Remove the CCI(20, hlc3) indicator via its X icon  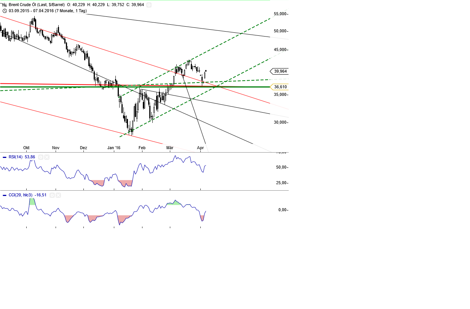pos(58,195)
